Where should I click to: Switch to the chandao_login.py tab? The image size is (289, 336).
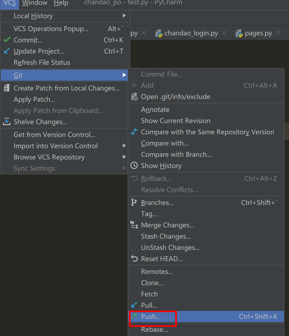pyautogui.click(x=191, y=33)
